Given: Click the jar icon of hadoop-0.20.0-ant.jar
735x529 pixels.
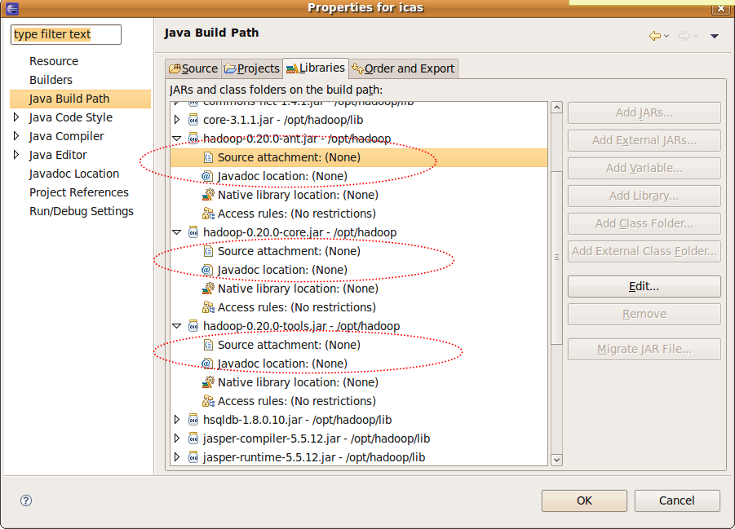Looking at the screenshot, I should coord(193,139).
